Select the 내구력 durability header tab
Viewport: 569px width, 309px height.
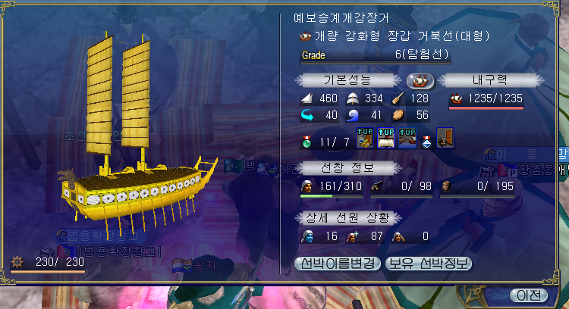490,80
